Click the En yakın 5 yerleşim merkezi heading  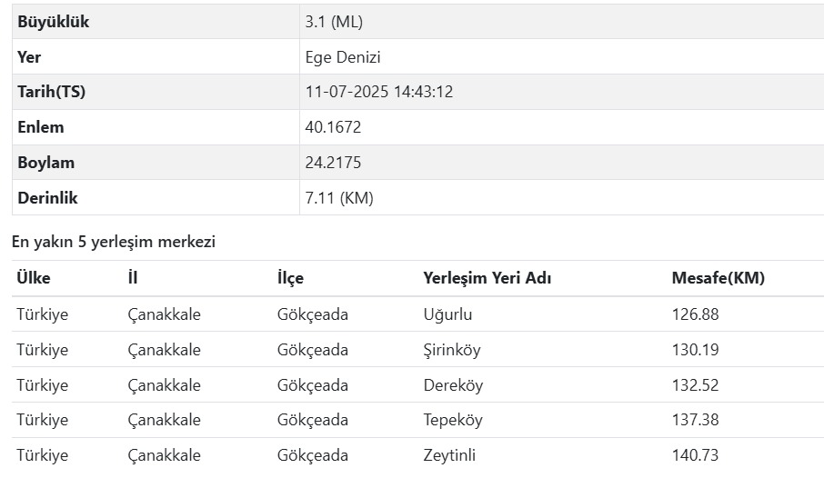click(114, 242)
